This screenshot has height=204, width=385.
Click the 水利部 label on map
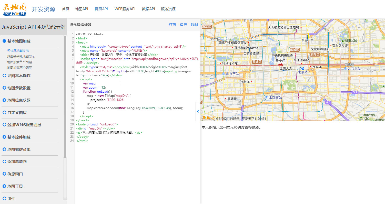pos(245,82)
